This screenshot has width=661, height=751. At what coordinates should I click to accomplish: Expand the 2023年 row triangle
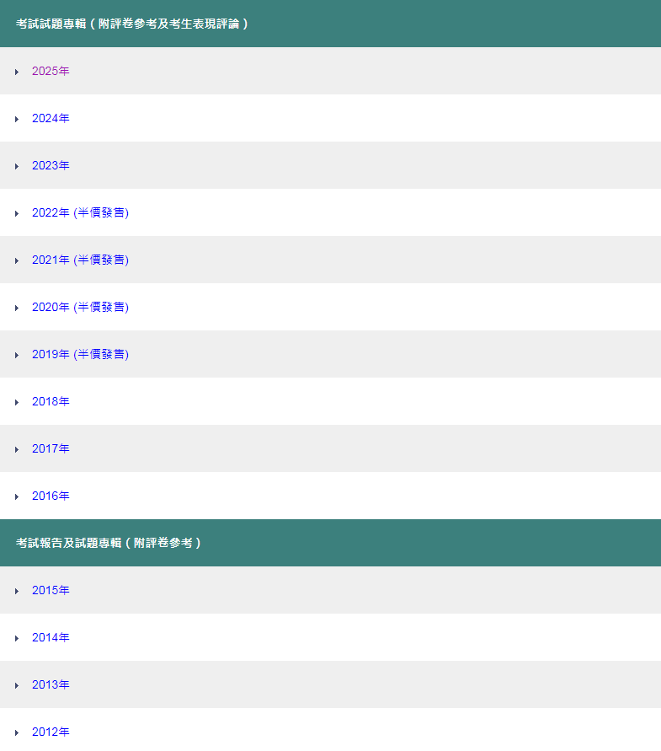(17, 166)
